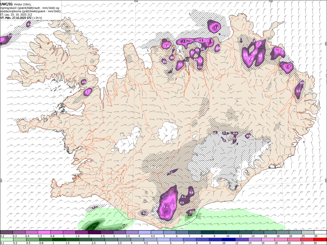Viewport: 327px width, 245px height.
Task: Pick top-row legend swatch between 0.5 and 0.8
Action: tap(44, 232)
